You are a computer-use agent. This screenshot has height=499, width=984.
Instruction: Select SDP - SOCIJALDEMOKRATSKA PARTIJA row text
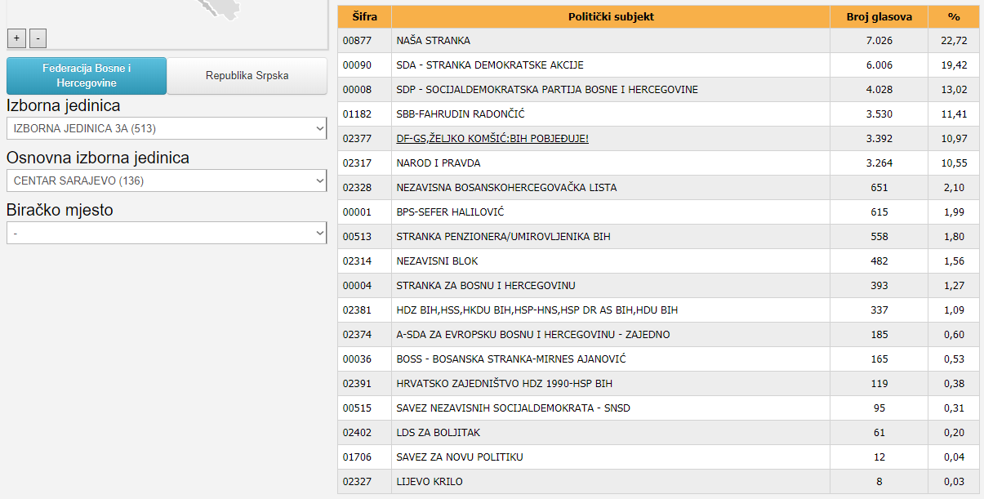click(x=547, y=90)
